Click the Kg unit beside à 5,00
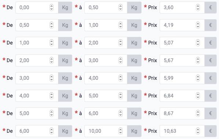219x139 pixels. [x=134, y=96]
